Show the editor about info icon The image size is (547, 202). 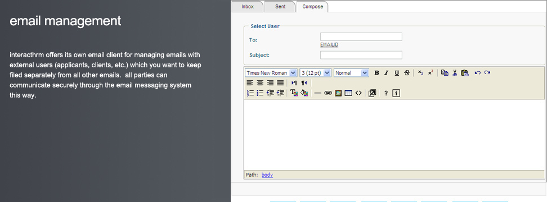click(396, 93)
